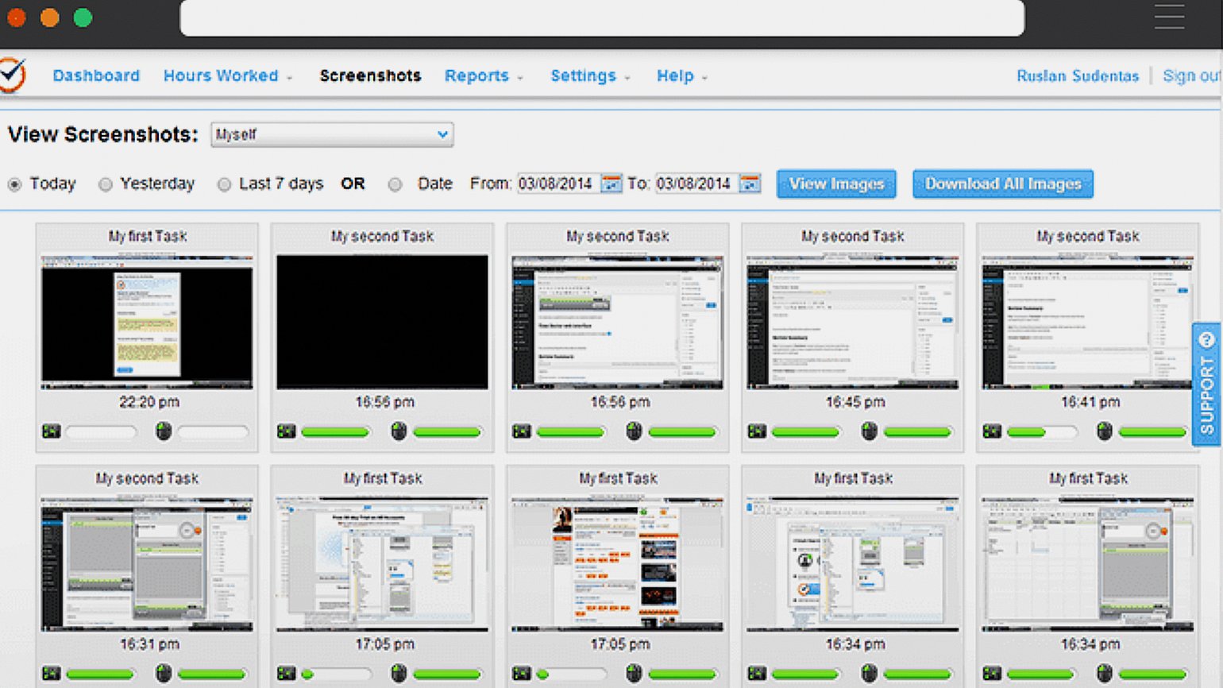Open the Settings menu
Viewport: 1223px width, 688px height.
pos(589,76)
